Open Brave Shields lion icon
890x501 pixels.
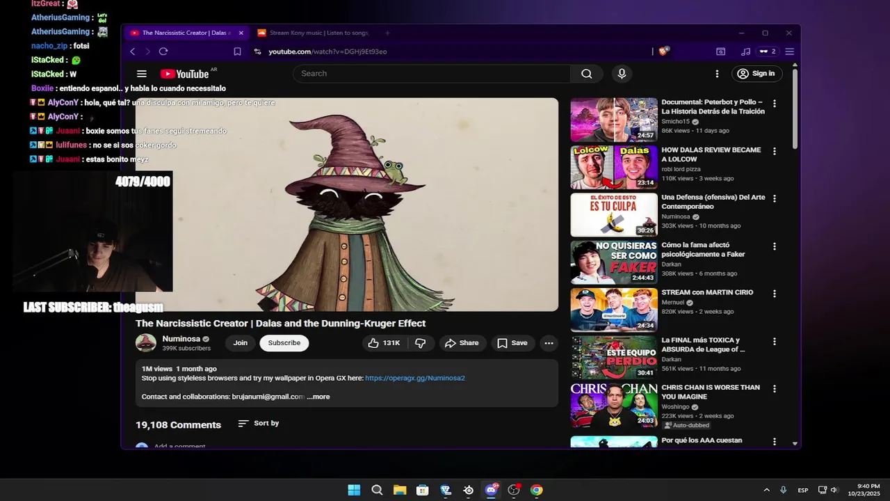point(663,51)
